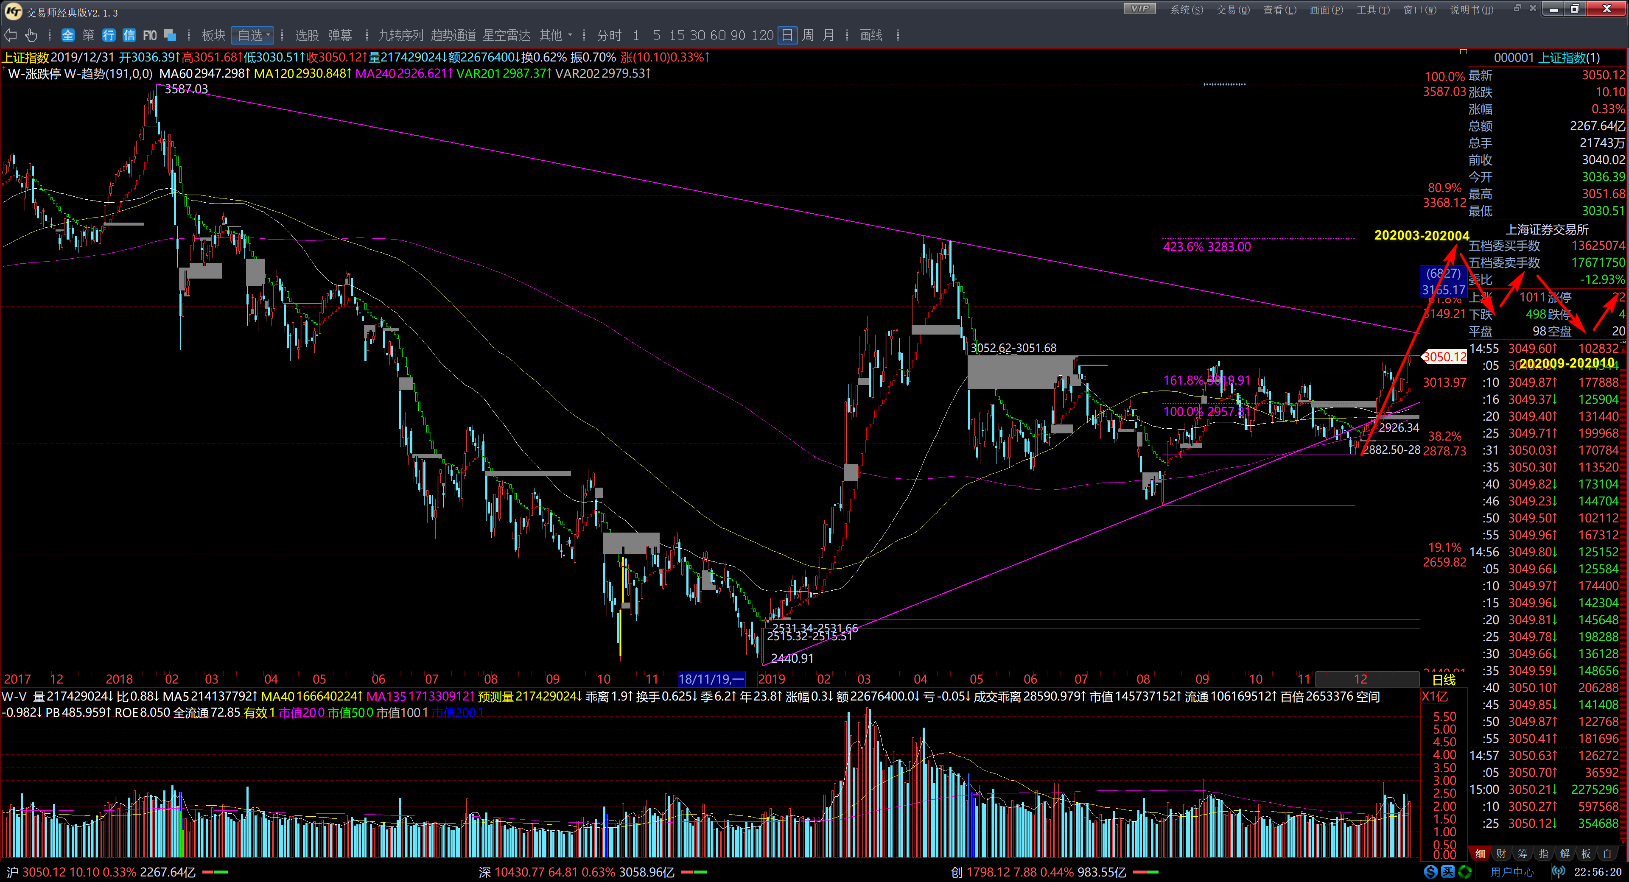Select the 60-minute period
Image resolution: width=1629 pixels, height=882 pixels.
coord(718,35)
